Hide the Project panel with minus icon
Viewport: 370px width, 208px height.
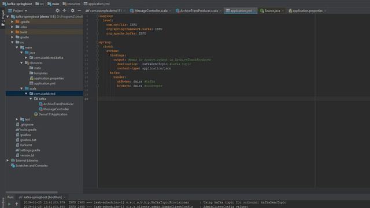79,10
